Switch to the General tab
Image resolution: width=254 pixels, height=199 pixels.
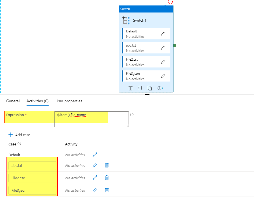(x=13, y=101)
